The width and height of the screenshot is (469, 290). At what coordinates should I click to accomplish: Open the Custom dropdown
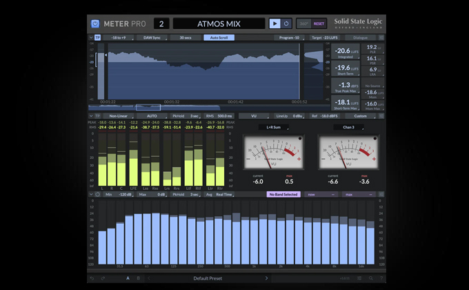coord(360,116)
